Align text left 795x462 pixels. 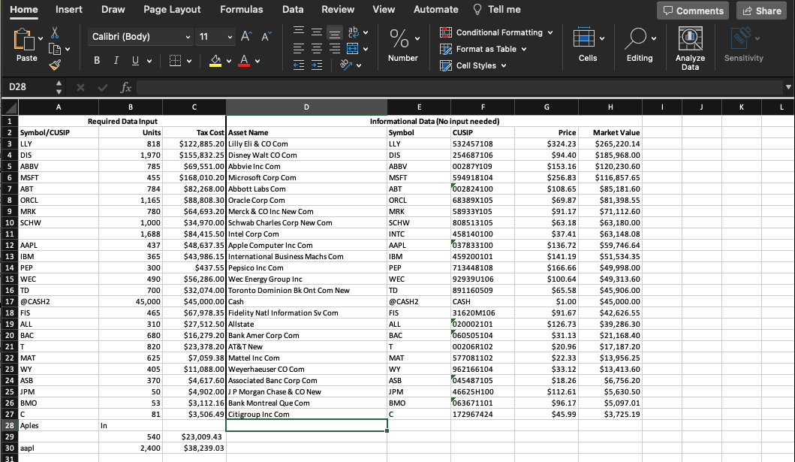[x=299, y=49]
